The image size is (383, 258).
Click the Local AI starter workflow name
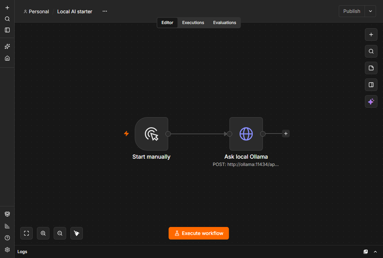coord(75,12)
